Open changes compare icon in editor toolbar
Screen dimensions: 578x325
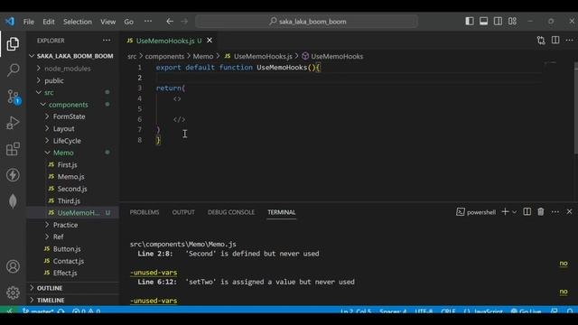point(541,40)
